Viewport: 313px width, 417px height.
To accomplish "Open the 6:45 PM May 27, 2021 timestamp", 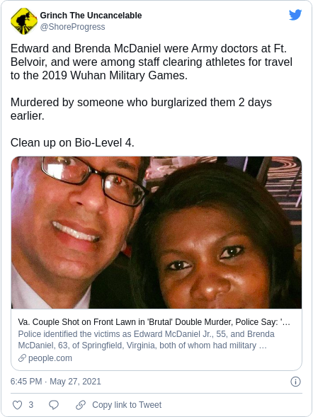I will click(x=56, y=382).
